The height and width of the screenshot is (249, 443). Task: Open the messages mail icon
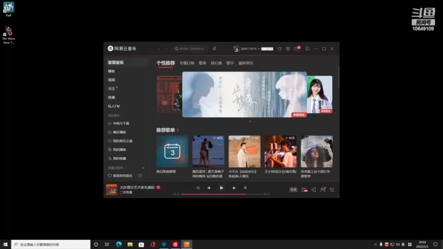pyautogui.click(x=296, y=49)
